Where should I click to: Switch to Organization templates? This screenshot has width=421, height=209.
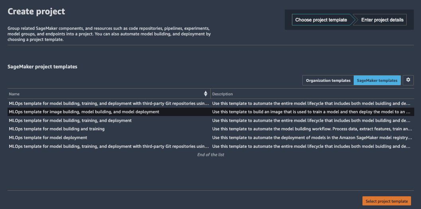coord(328,80)
